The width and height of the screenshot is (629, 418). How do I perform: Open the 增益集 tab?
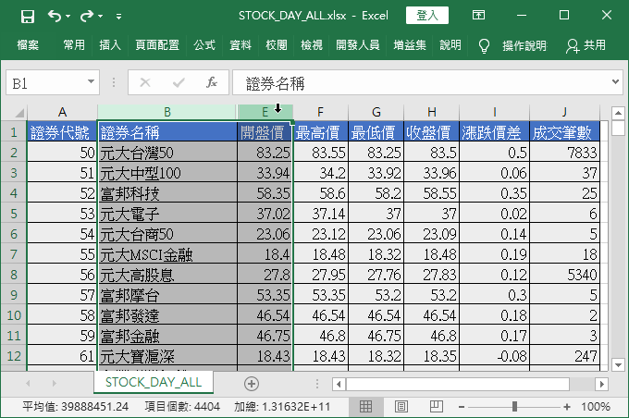coord(410,45)
